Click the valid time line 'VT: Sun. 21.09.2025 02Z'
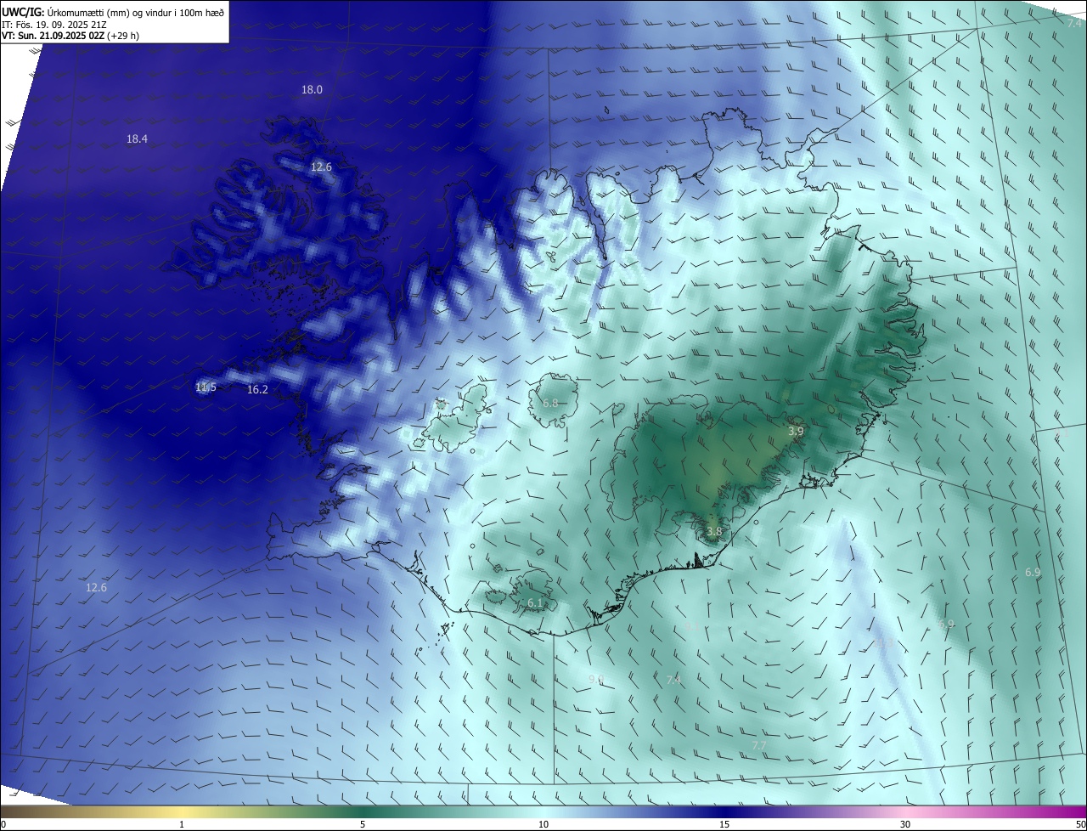Screen dimensions: 1087x831 click(x=53, y=36)
